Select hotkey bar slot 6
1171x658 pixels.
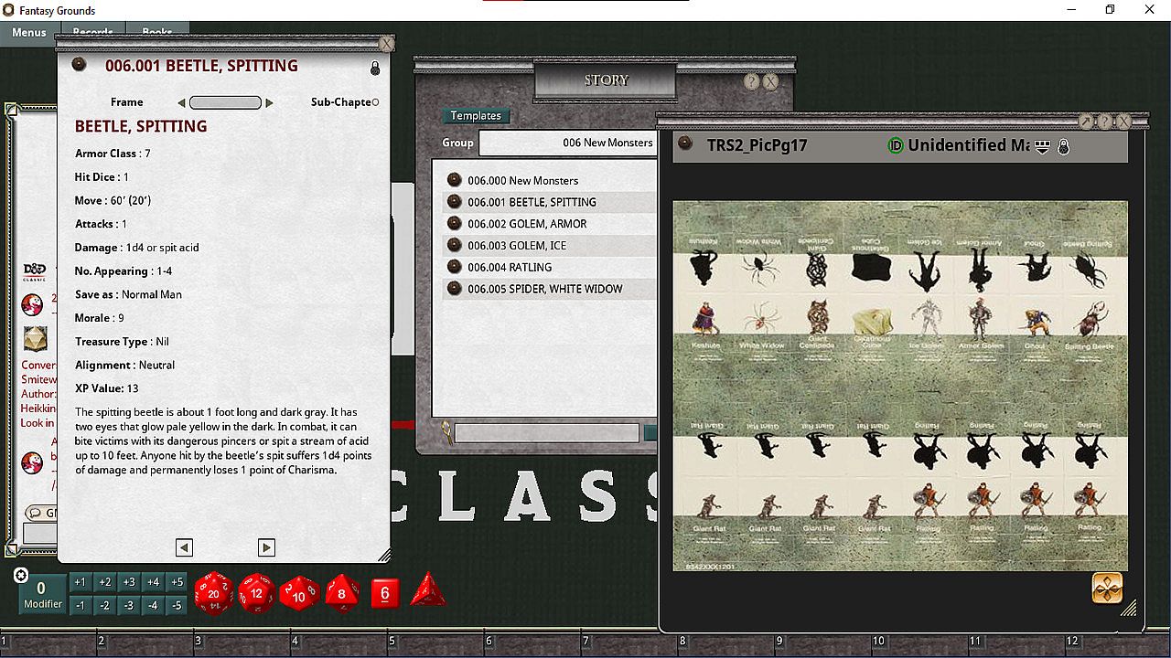pyautogui.click(x=531, y=643)
